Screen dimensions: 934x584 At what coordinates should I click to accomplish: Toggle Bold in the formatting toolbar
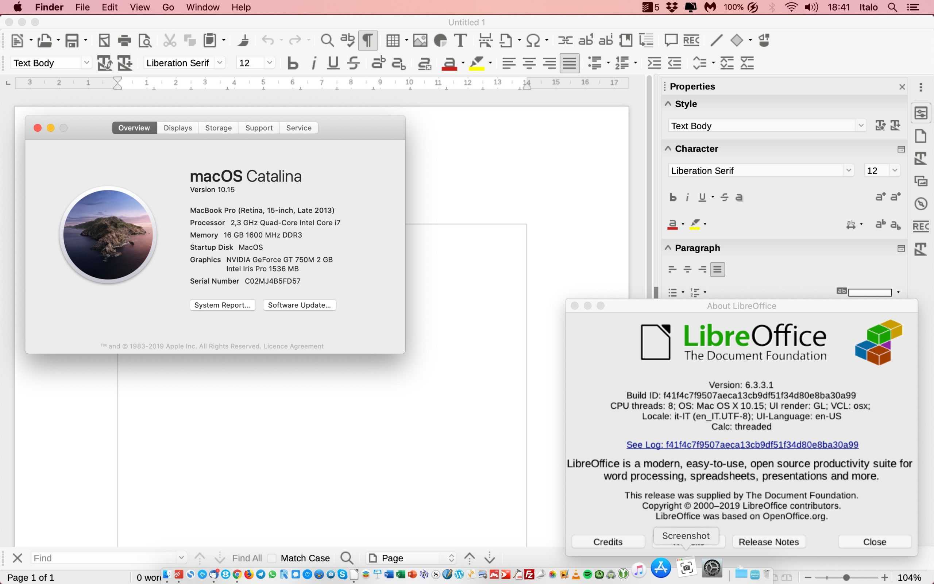[293, 63]
